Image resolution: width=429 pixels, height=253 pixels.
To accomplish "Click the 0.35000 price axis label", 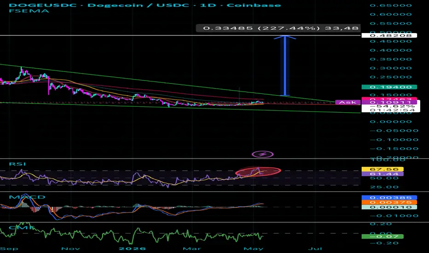I will [391, 59].
